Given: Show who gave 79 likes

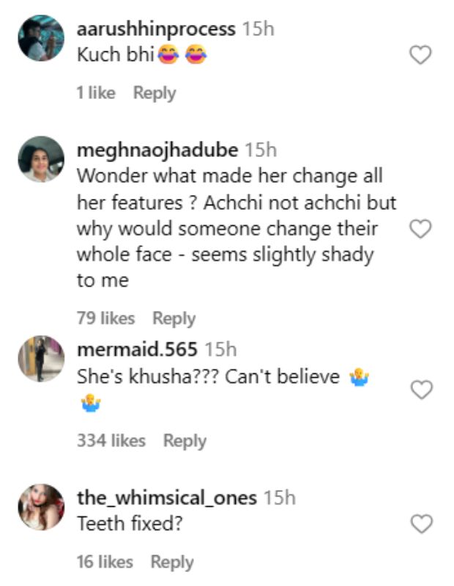Looking at the screenshot, I should (x=105, y=318).
